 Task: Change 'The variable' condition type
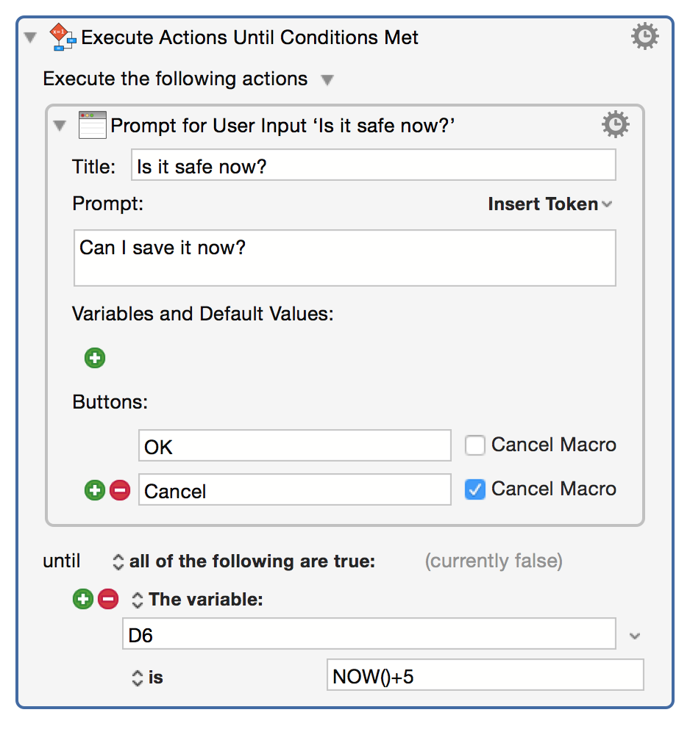coord(197,599)
